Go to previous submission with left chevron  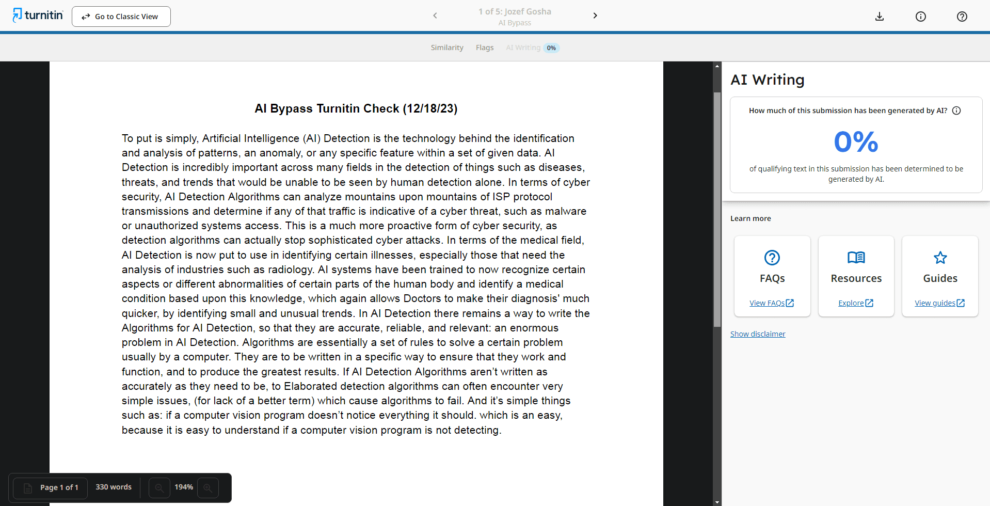pyautogui.click(x=435, y=15)
